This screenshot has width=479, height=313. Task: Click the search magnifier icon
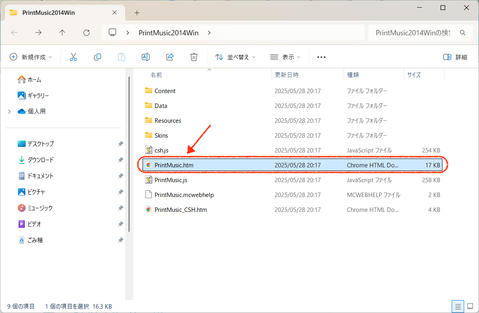point(463,33)
